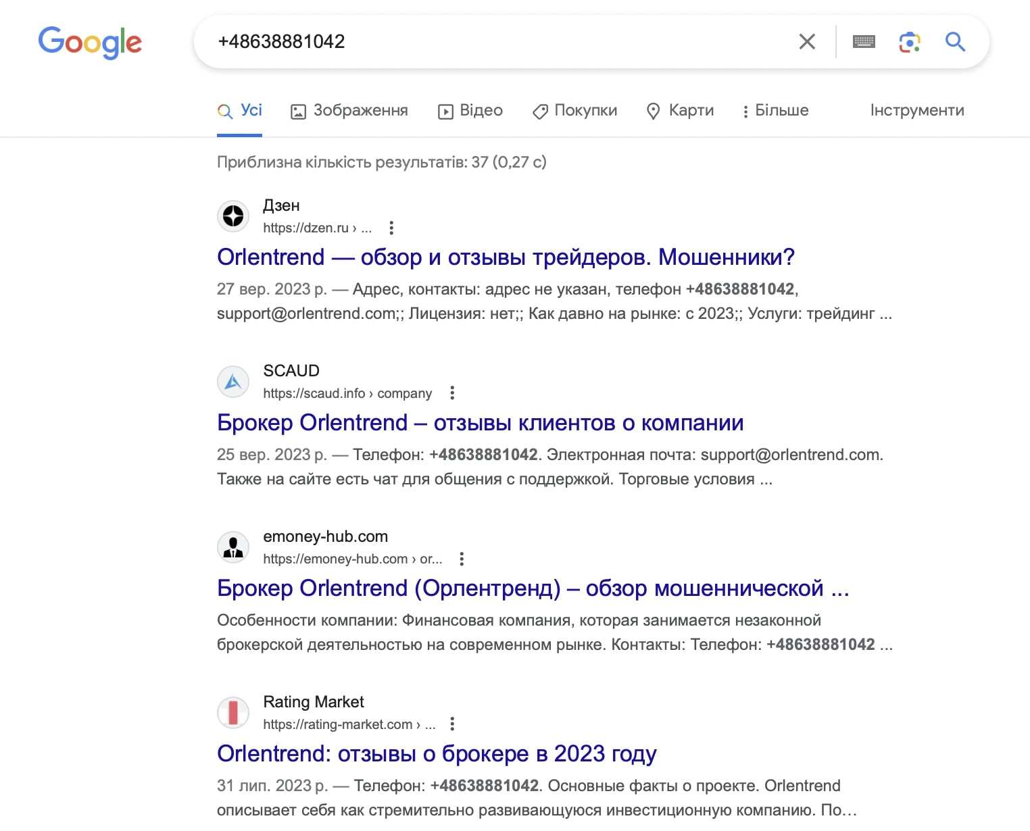
Task: Open 'Orlentrend: отзывы о брокере в 2023' link
Action: click(x=437, y=754)
